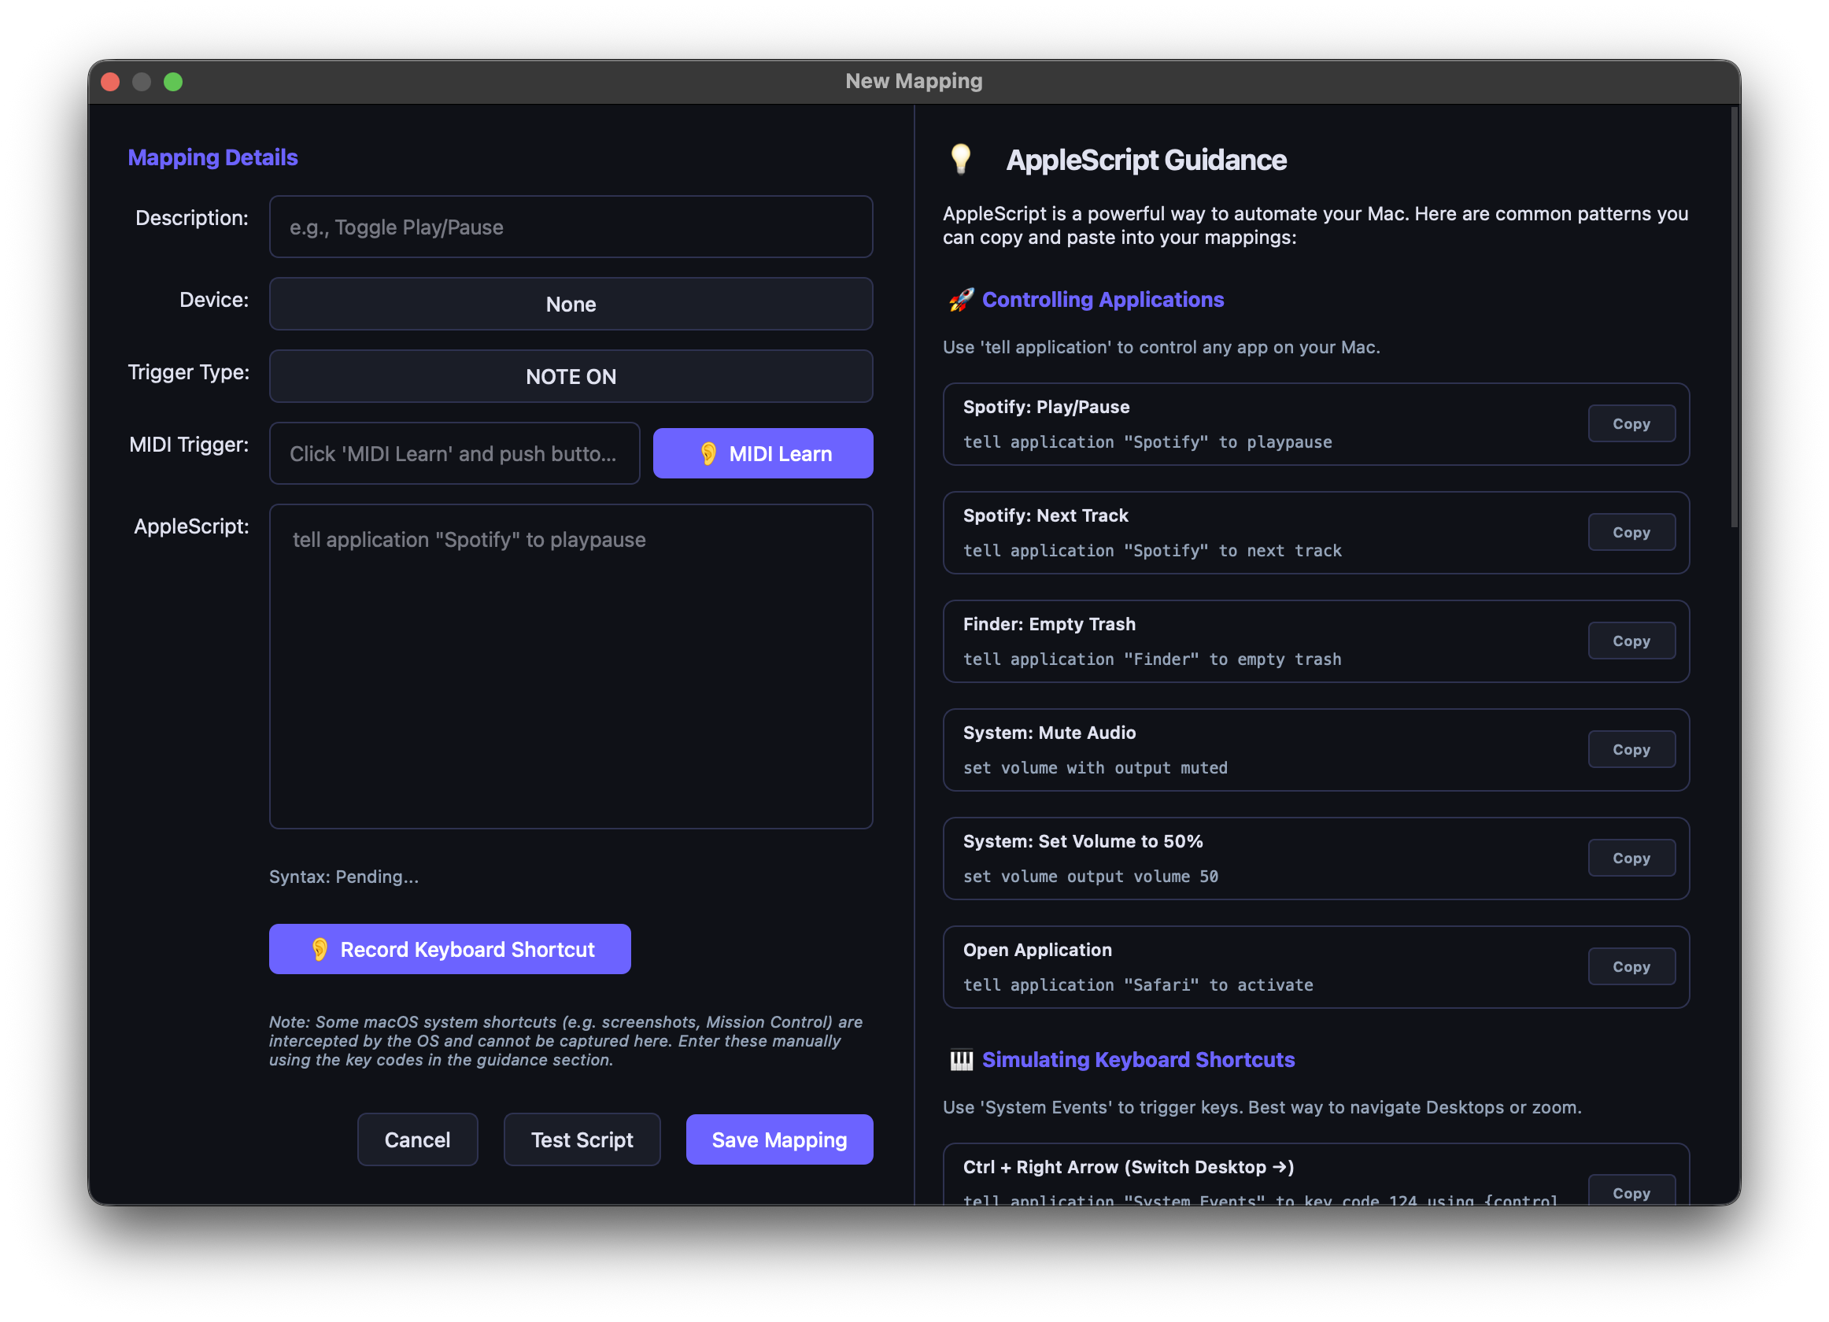The height and width of the screenshot is (1322, 1829).
Task: Copy the Spotify Play/Pause script
Action: tap(1631, 423)
